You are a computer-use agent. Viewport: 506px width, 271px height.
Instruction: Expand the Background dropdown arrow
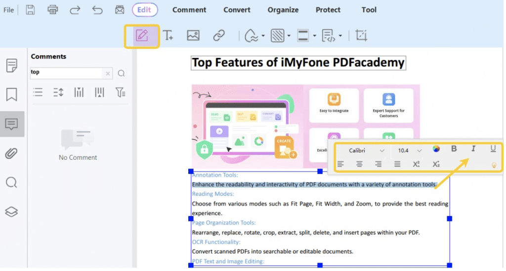click(289, 36)
